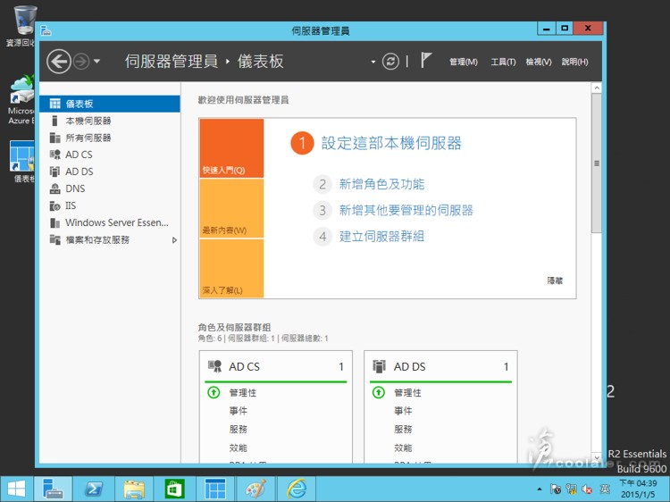Refresh the Server Manager dashboard
This screenshot has width=670, height=502.
point(390,62)
